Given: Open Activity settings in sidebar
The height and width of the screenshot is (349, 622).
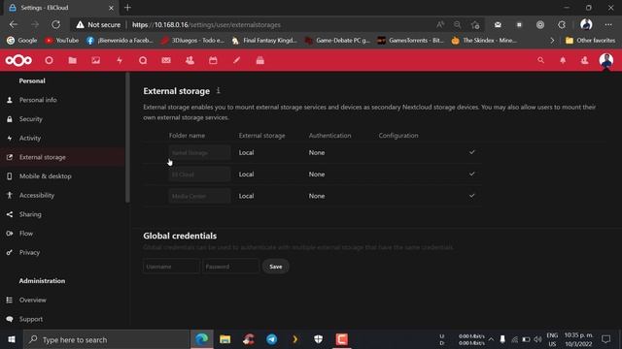Looking at the screenshot, I should click(30, 138).
